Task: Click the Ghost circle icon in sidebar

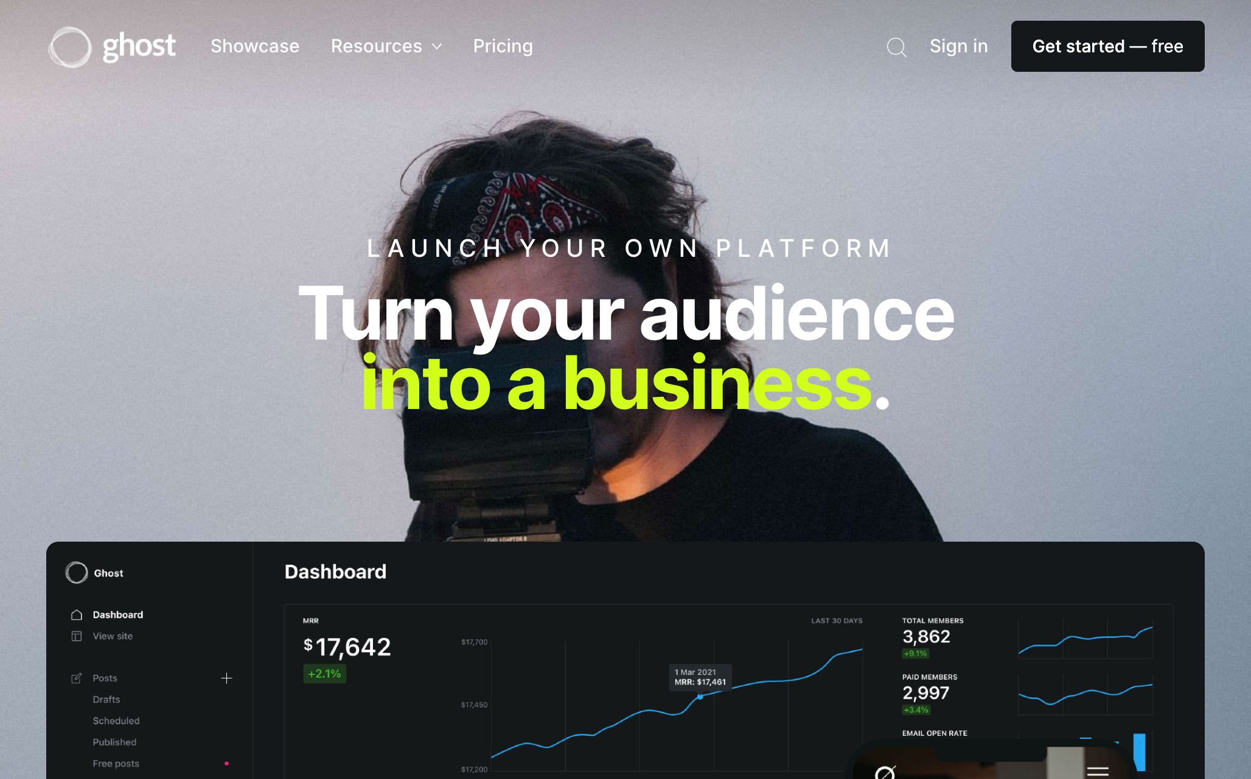Action: pyautogui.click(x=77, y=573)
